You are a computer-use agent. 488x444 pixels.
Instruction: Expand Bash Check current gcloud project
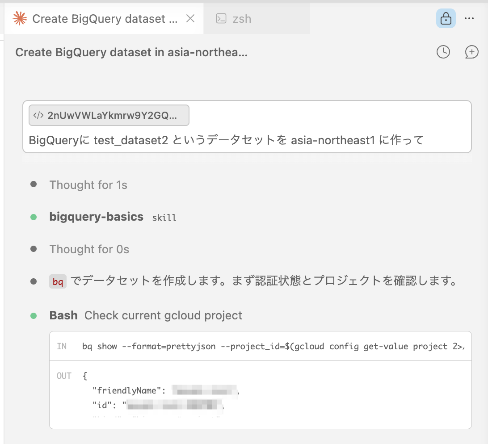[x=146, y=315]
